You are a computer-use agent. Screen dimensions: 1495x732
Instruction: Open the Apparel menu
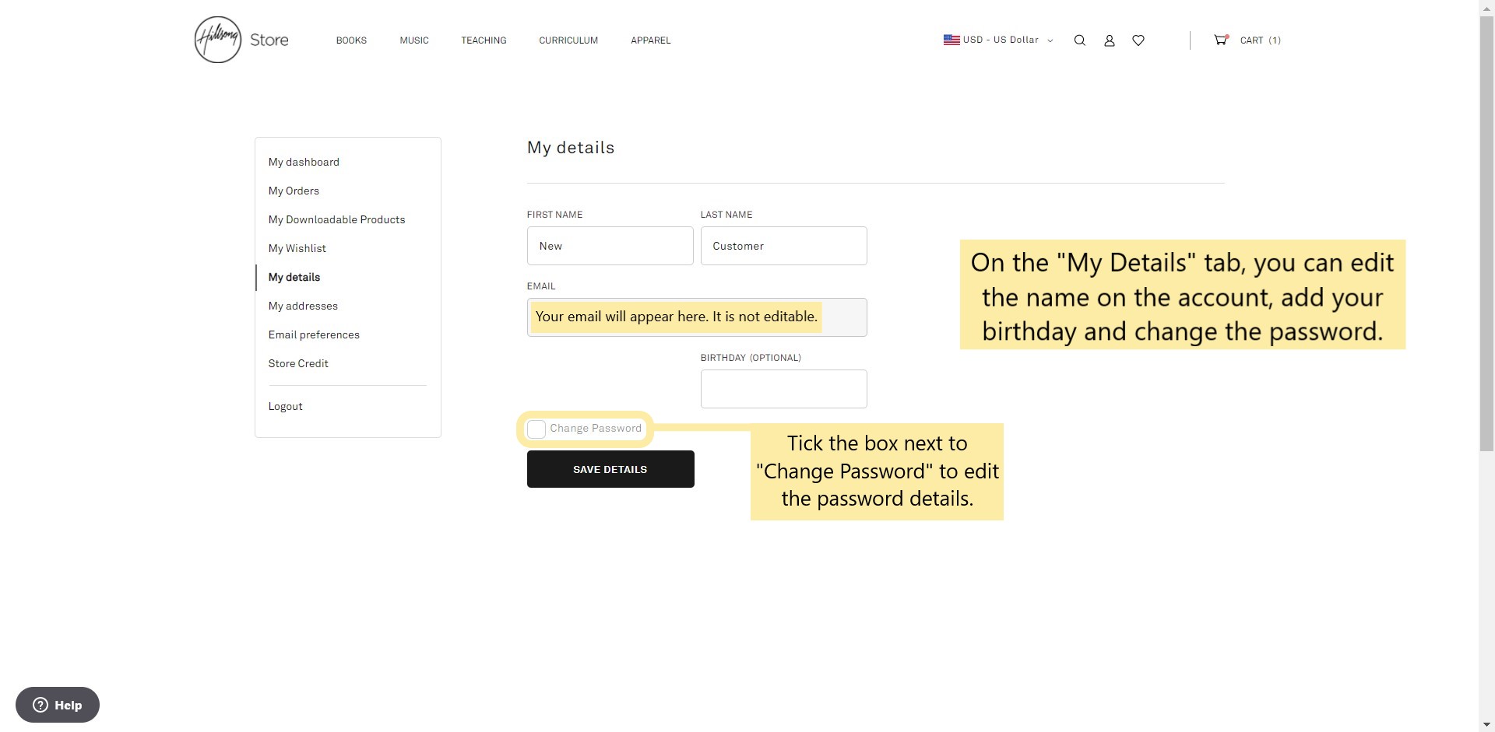(x=650, y=40)
